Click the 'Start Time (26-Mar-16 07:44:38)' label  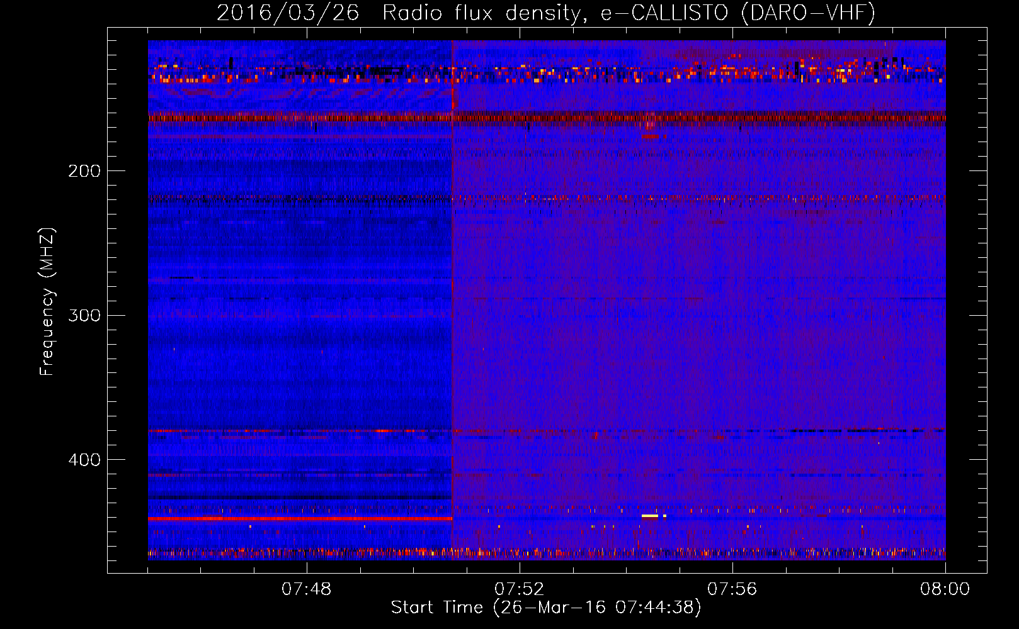point(546,608)
